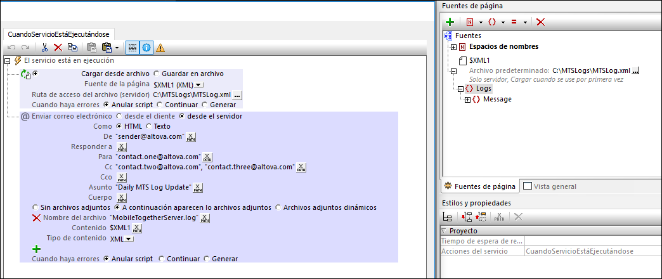Image resolution: width=662 pixels, height=279 pixels.
Task: Select desde el cliente radio option
Action: (119, 116)
